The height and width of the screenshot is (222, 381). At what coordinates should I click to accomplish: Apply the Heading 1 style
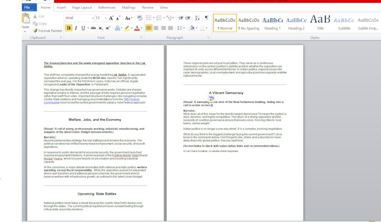pyautogui.click(x=272, y=23)
